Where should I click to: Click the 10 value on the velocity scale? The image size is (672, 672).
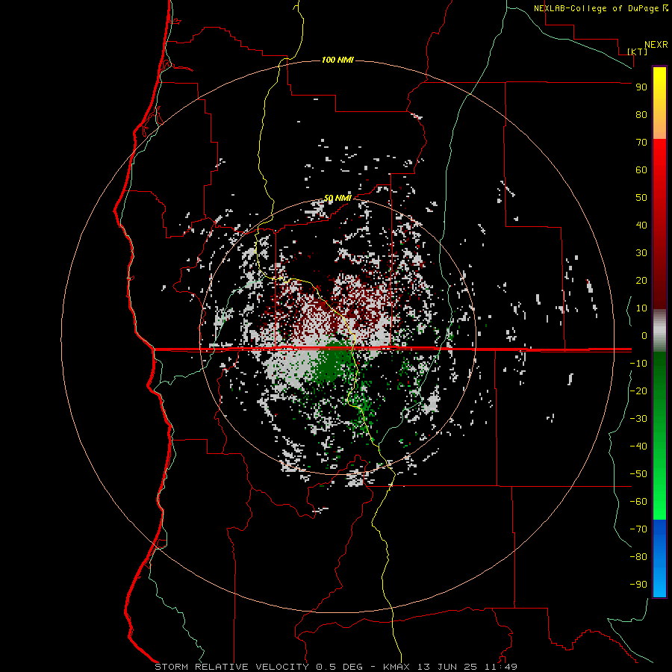[x=641, y=308]
